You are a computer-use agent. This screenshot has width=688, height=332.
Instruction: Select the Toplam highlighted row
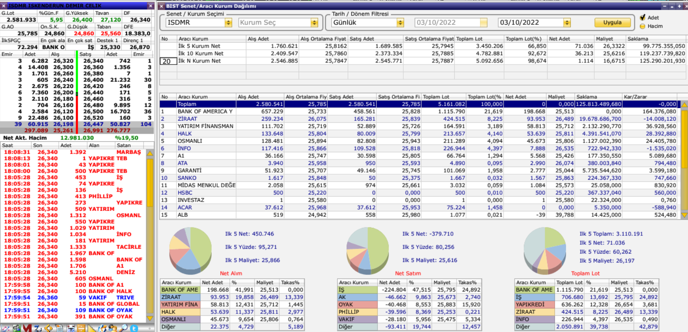click(420, 104)
